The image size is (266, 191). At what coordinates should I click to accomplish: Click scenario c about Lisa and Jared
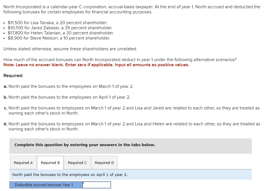point(132,110)
